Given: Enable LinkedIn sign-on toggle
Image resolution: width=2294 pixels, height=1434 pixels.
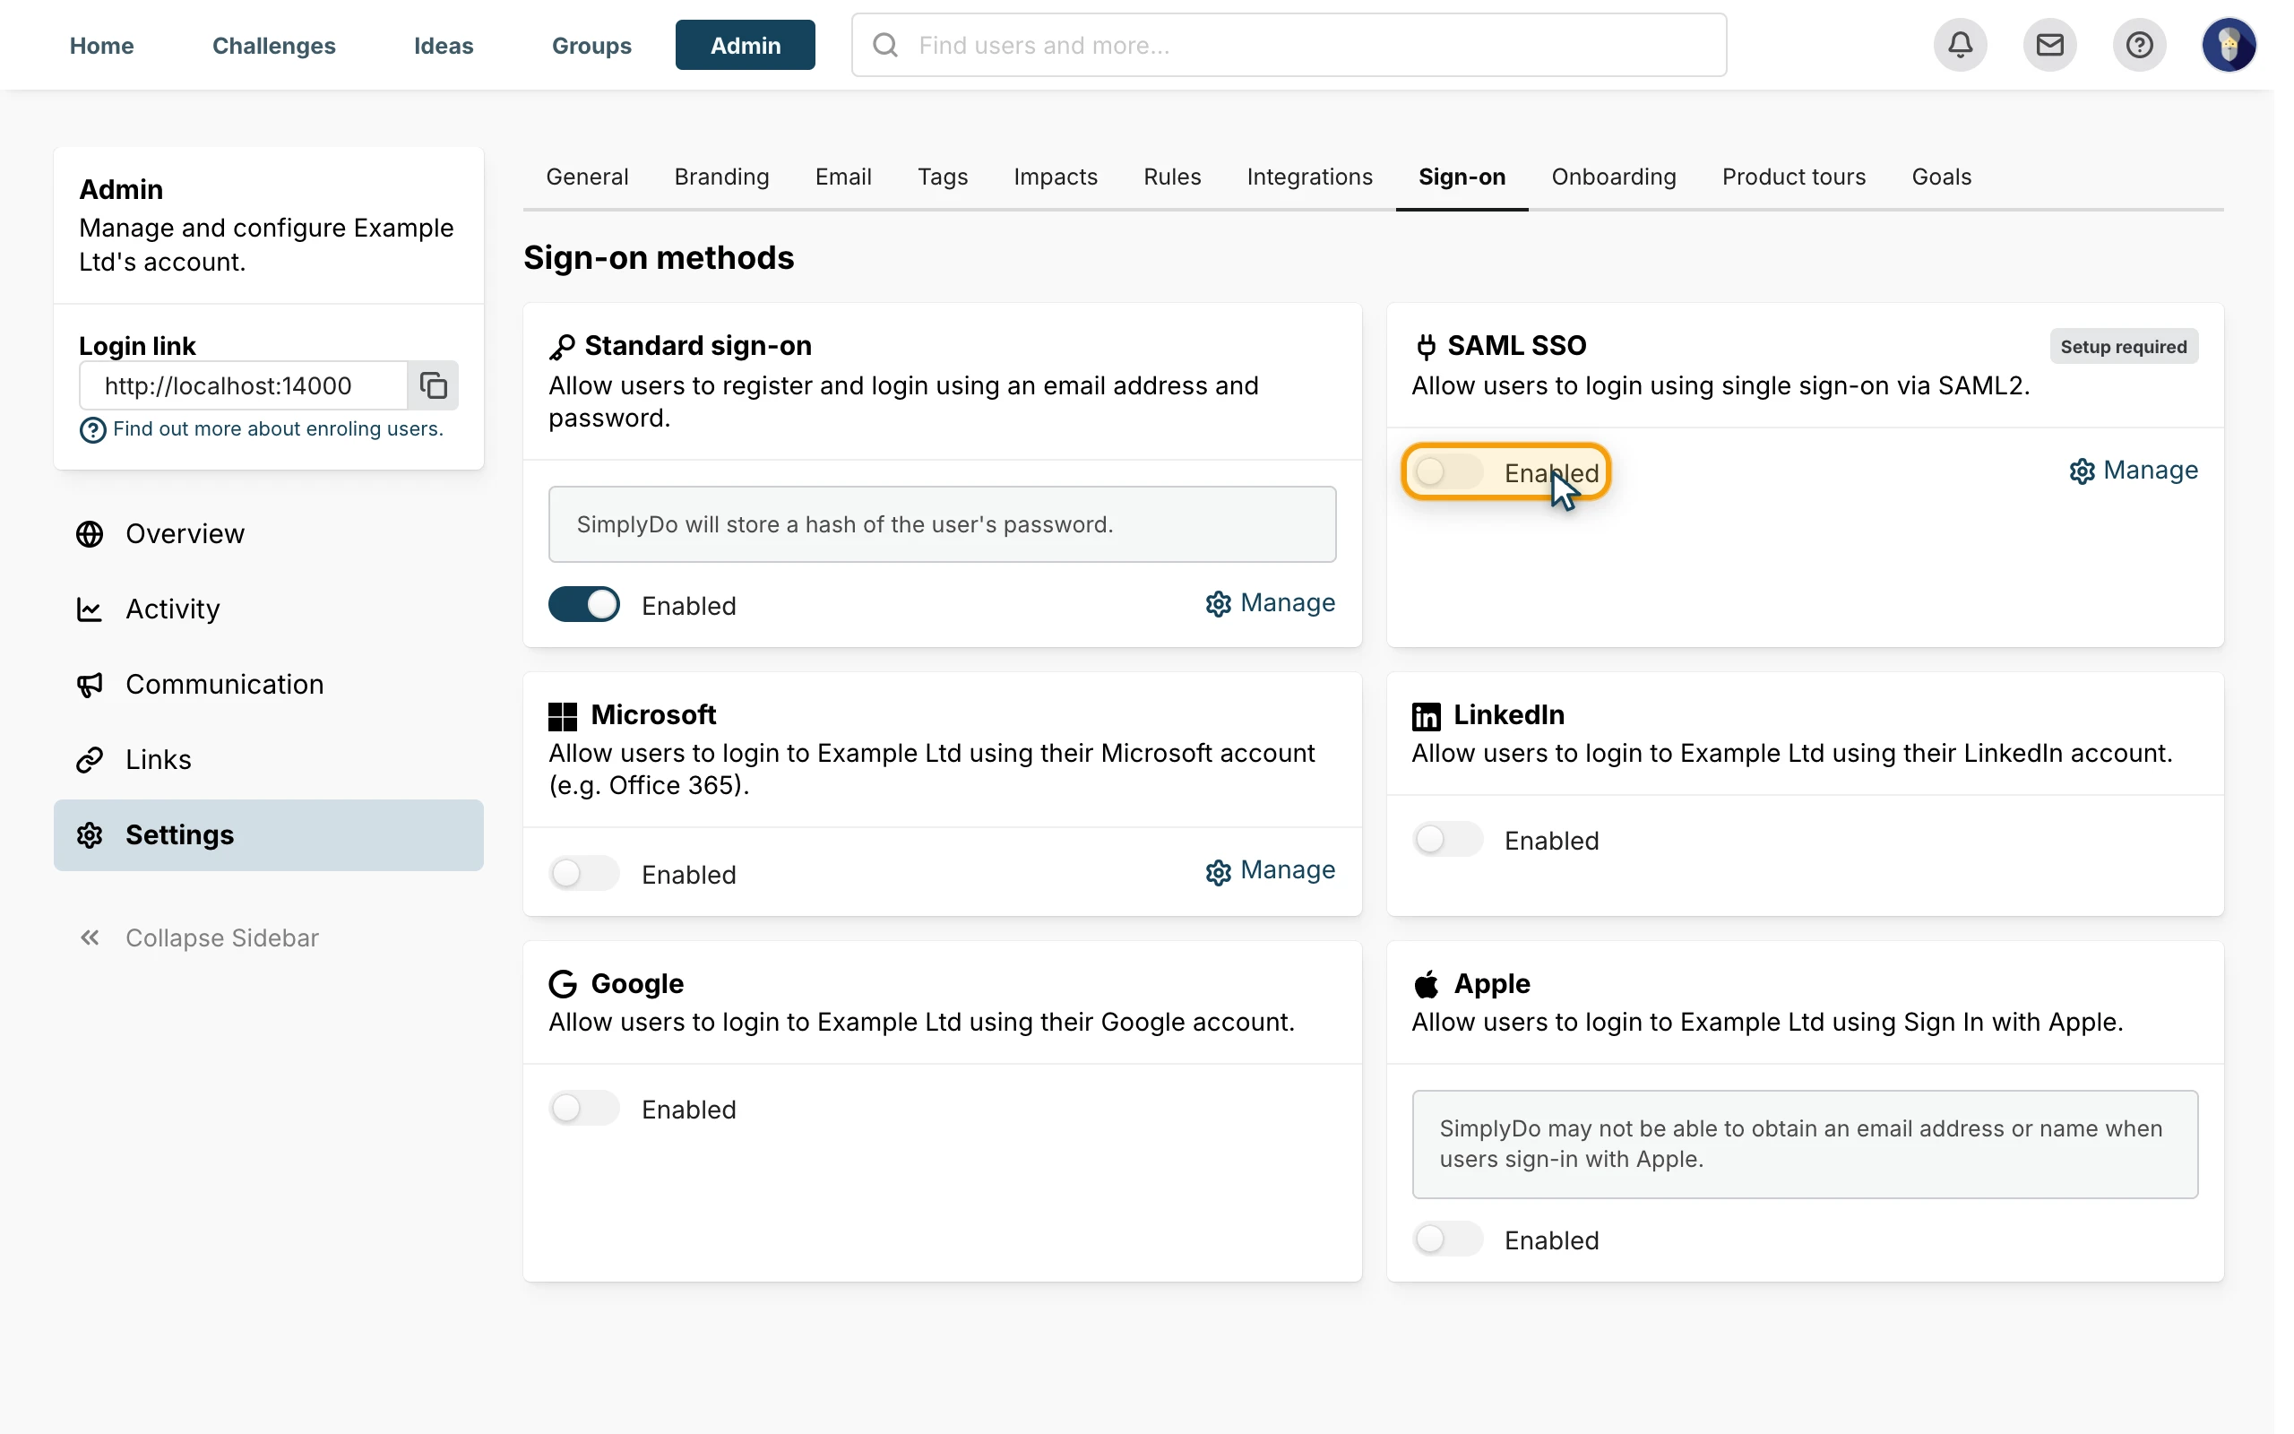Looking at the screenshot, I should [1447, 838].
